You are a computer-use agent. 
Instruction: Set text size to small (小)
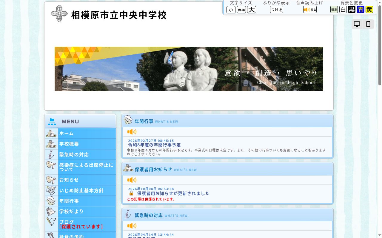pyautogui.click(x=231, y=10)
